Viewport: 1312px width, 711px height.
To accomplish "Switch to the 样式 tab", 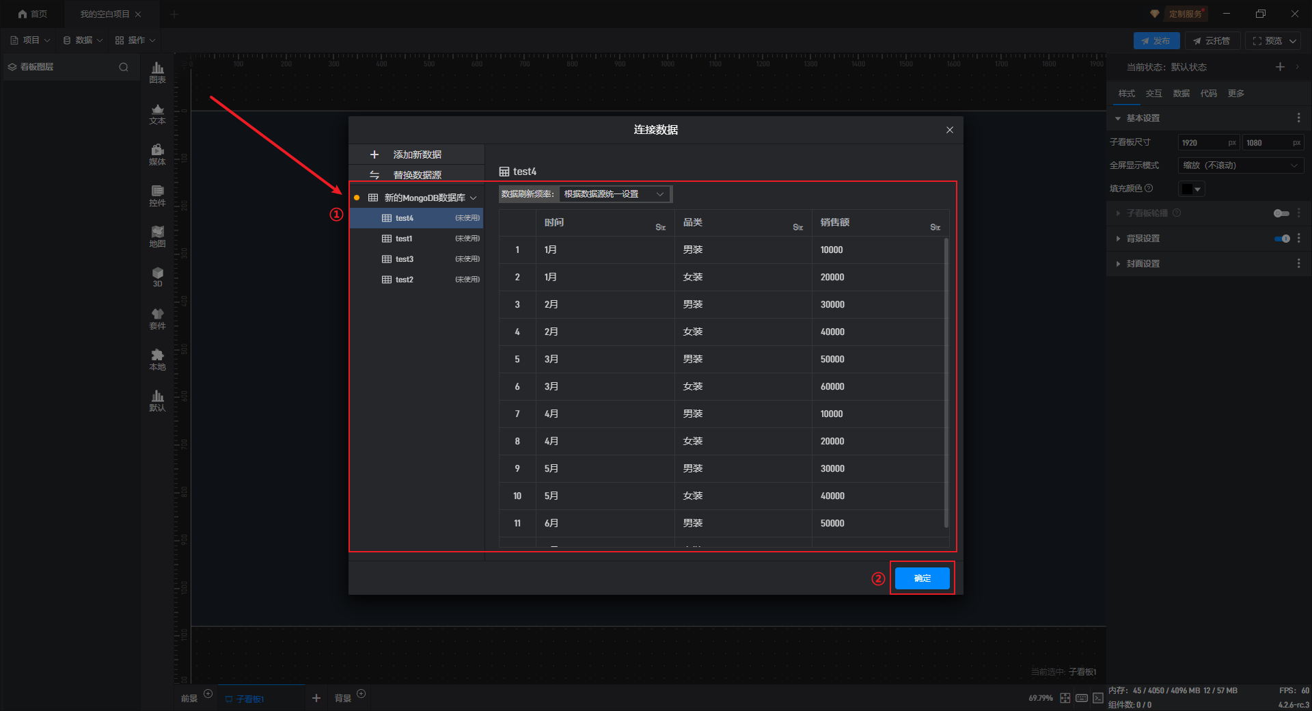I will pyautogui.click(x=1126, y=94).
